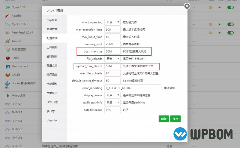
Task: Click the post_max_size field
Action: pos(112,51)
